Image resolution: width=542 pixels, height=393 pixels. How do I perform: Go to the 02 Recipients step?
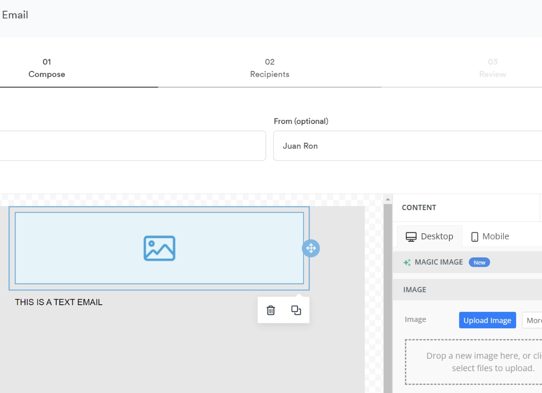coord(270,68)
